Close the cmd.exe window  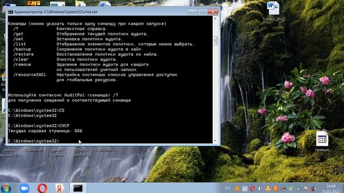pos(213,12)
